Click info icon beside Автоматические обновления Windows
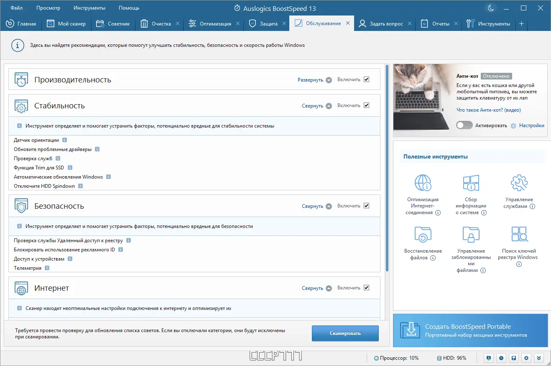Image resolution: width=551 pixels, height=366 pixels. (x=108, y=177)
